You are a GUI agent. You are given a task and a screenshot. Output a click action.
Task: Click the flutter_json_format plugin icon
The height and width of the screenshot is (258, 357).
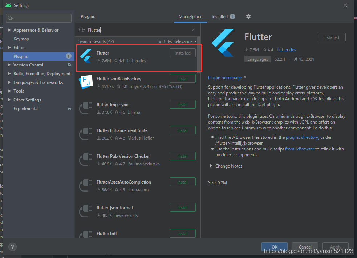click(x=86, y=211)
